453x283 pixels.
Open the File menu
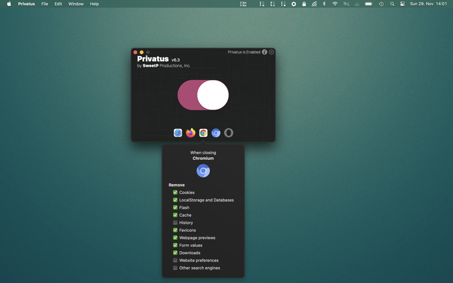[x=44, y=4]
